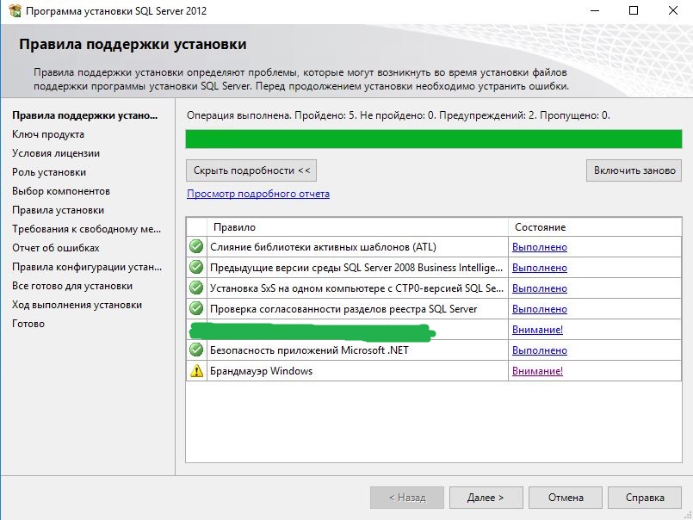Select Условия лицензии step in sidebar
This screenshot has width=693, height=520.
pyautogui.click(x=56, y=153)
